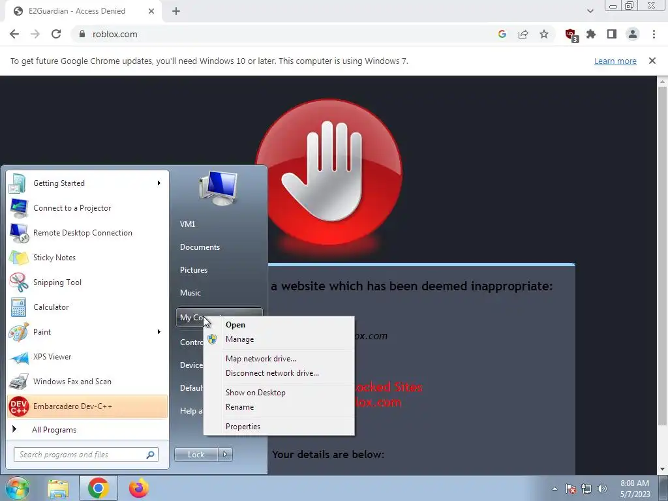This screenshot has width=668, height=501.
Task: Open Getting Started from Start menu
Action: [87, 183]
